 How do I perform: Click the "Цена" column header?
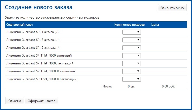[155, 25]
